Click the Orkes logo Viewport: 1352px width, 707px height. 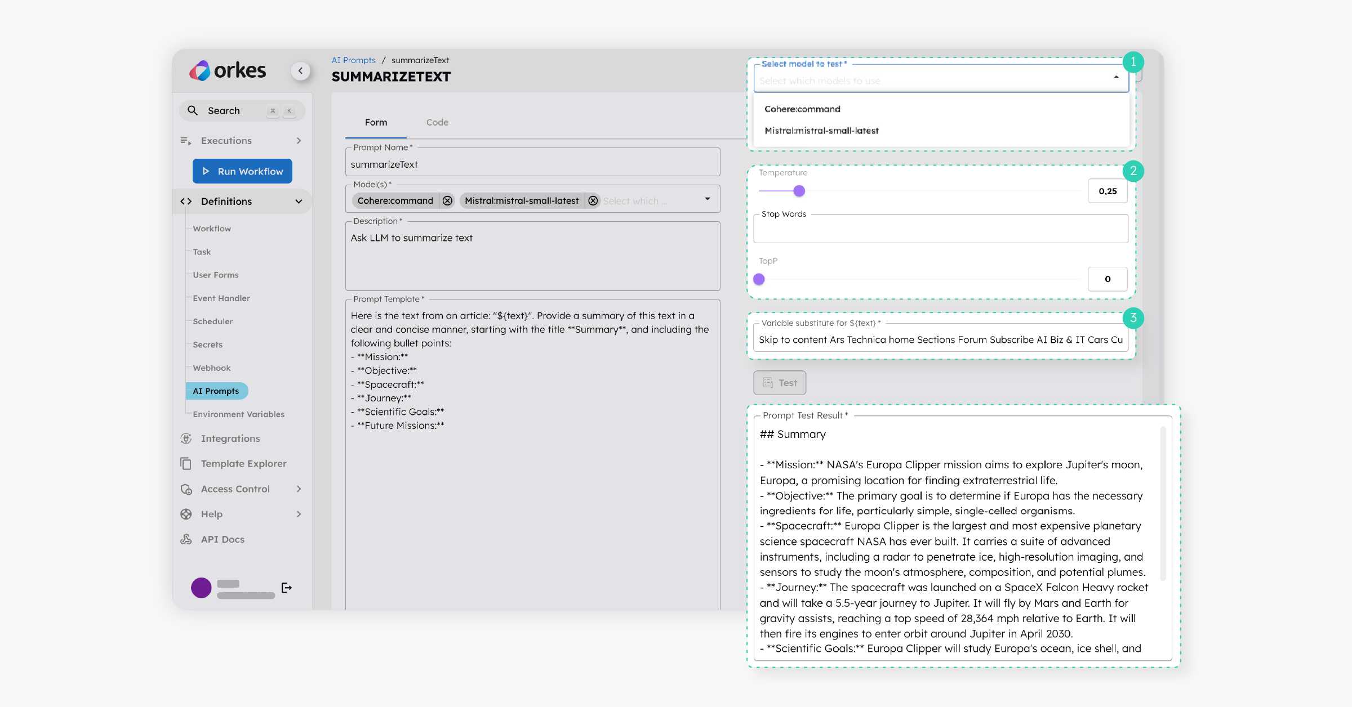(227, 71)
